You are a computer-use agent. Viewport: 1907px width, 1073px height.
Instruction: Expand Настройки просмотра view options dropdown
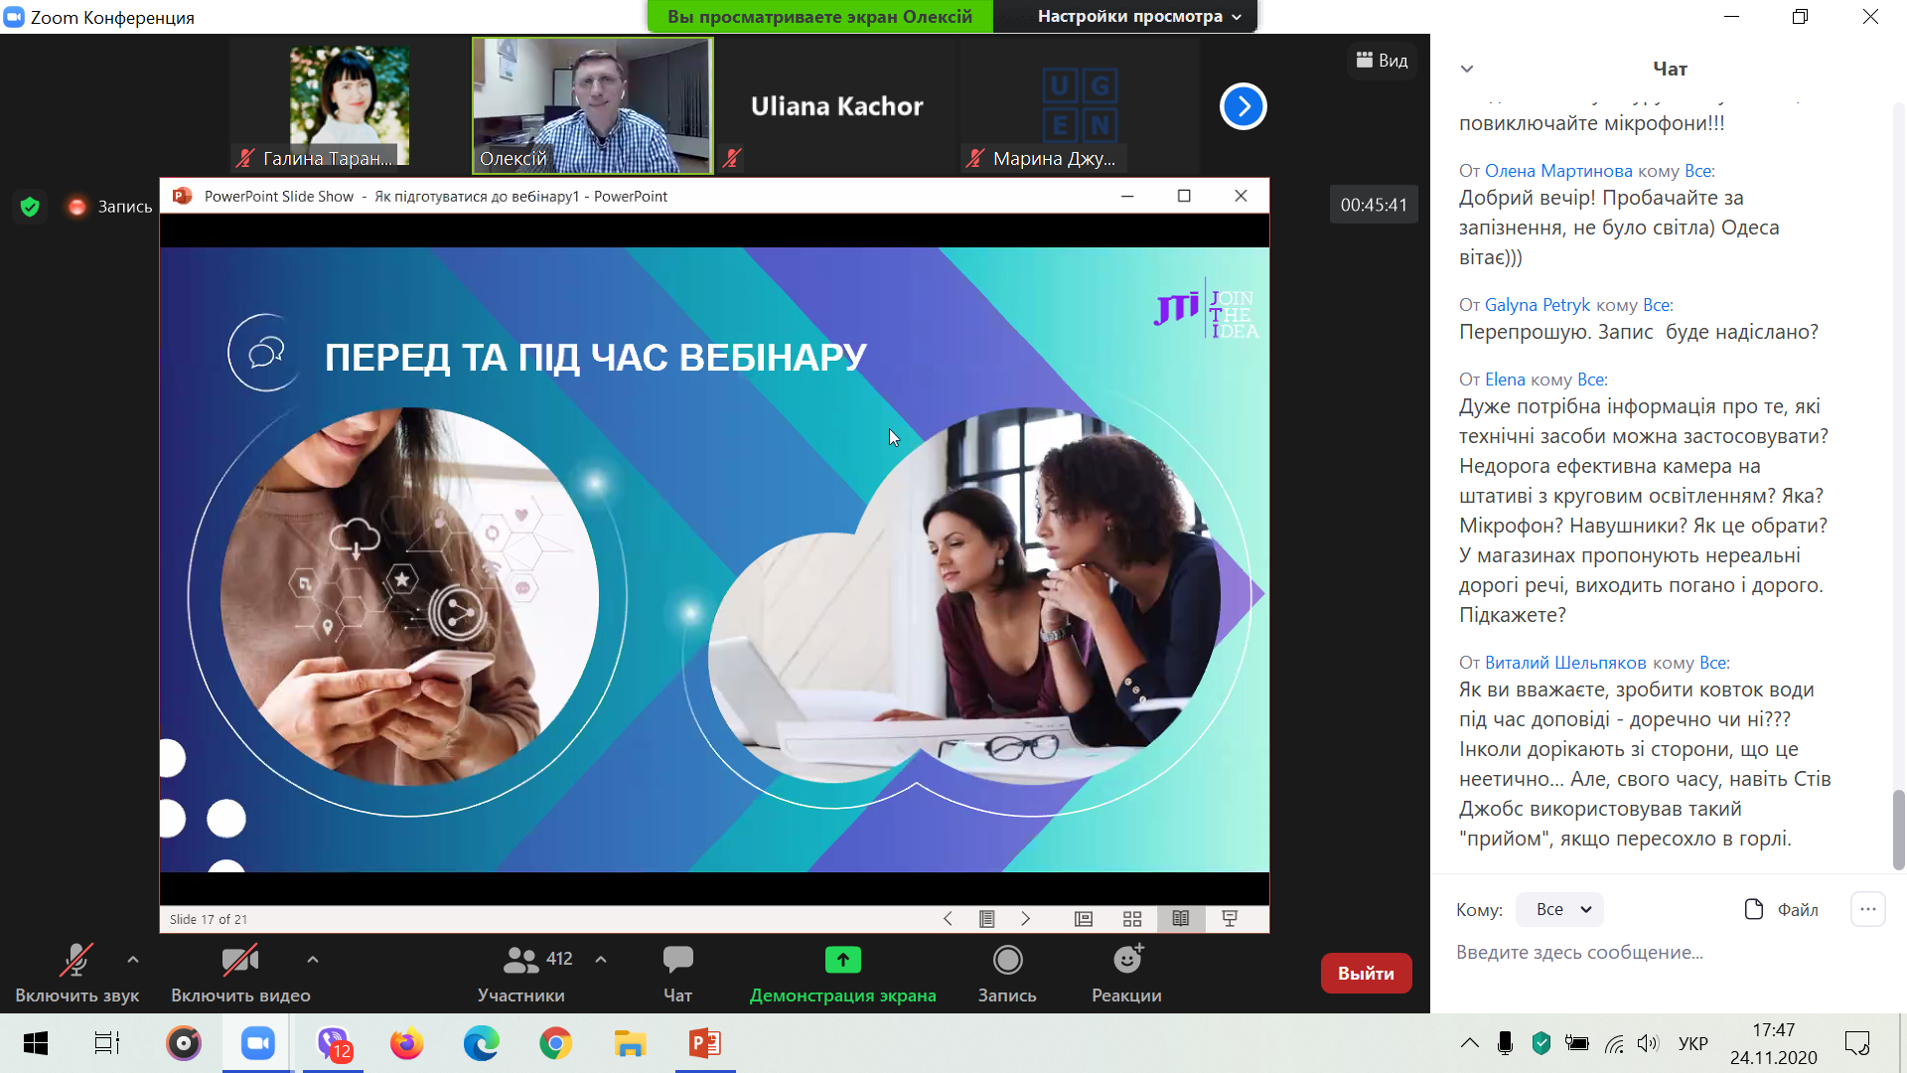tap(1138, 16)
